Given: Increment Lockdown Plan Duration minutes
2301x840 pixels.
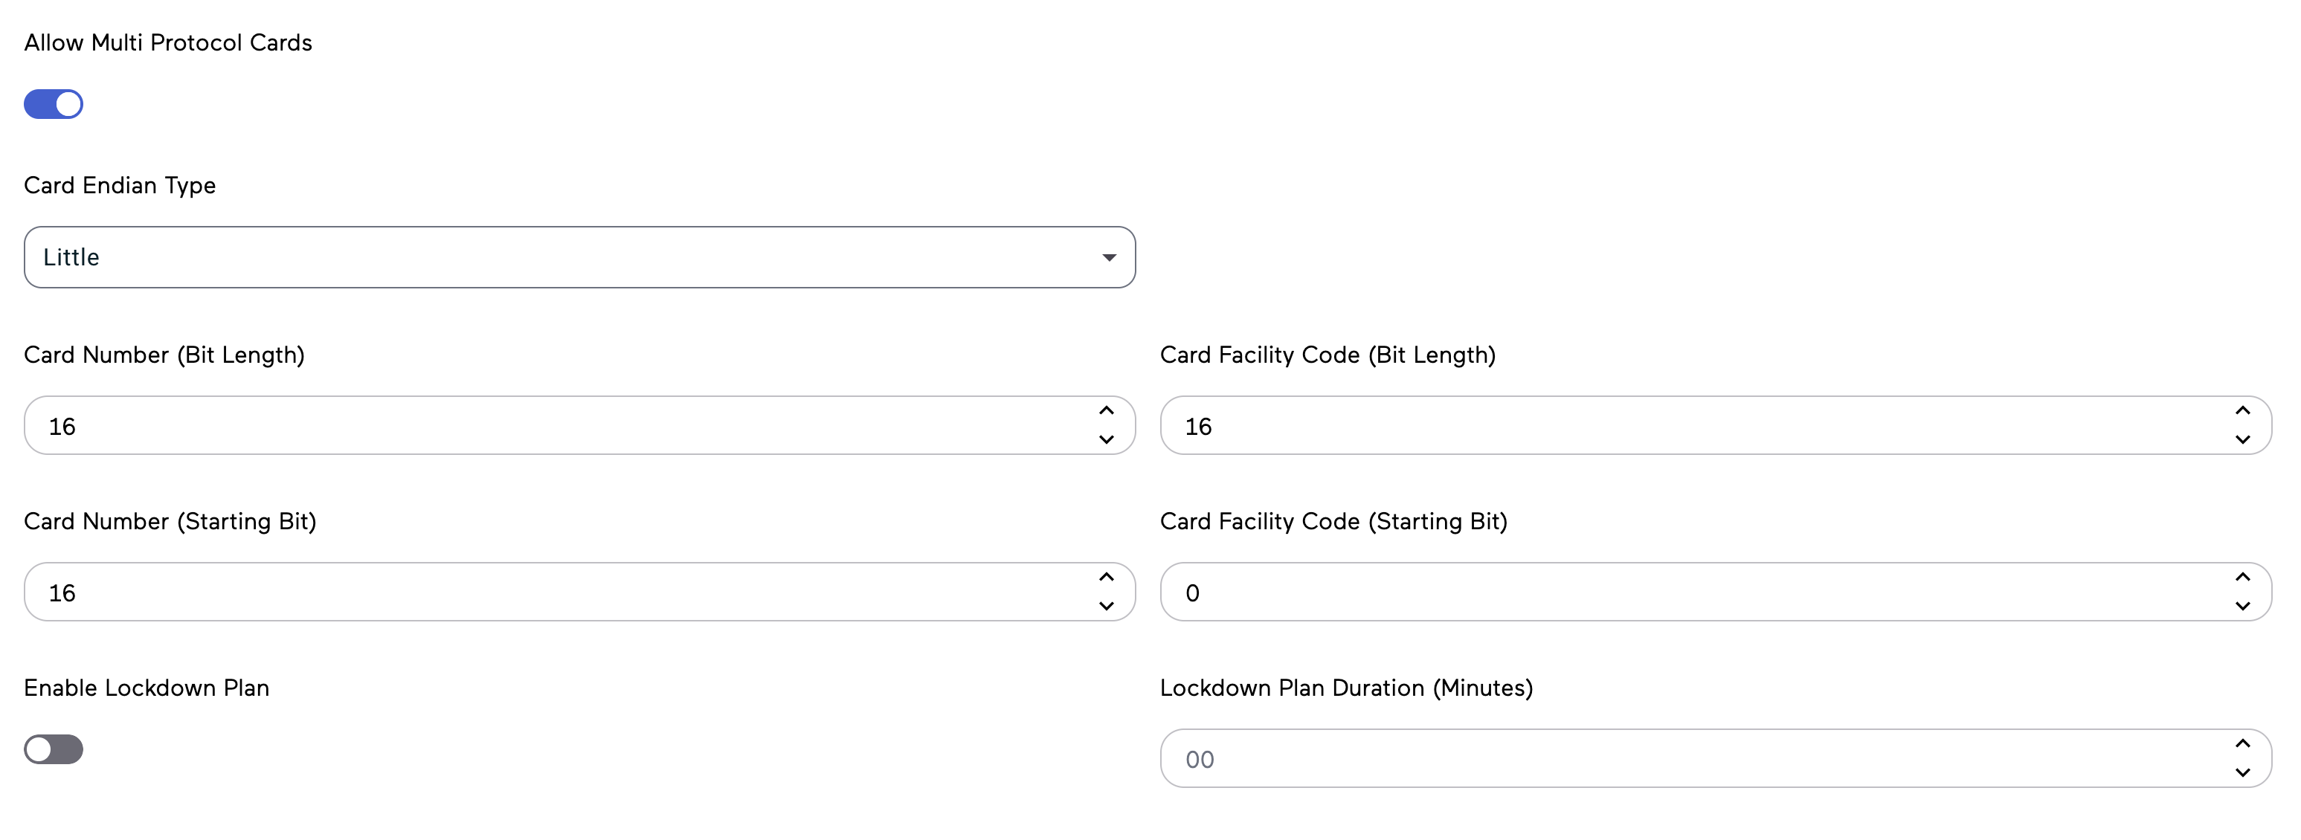Looking at the screenshot, I should pos(2242,743).
